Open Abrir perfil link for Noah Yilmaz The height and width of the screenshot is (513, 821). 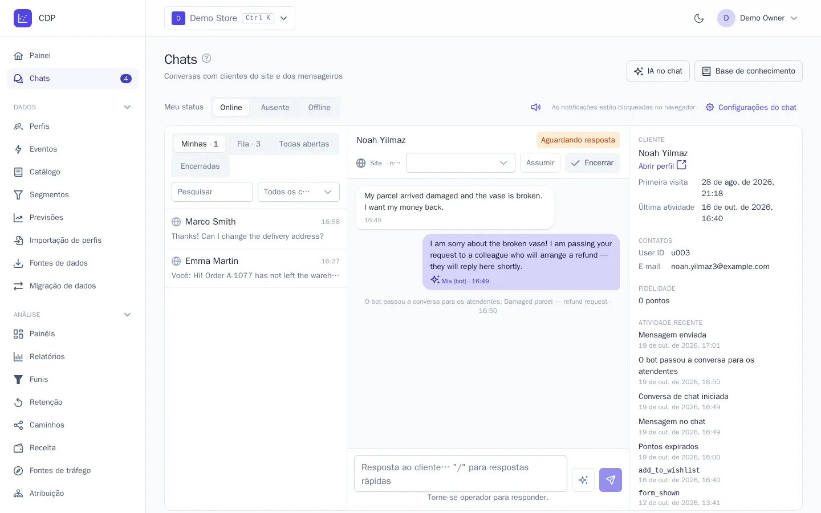(x=663, y=166)
